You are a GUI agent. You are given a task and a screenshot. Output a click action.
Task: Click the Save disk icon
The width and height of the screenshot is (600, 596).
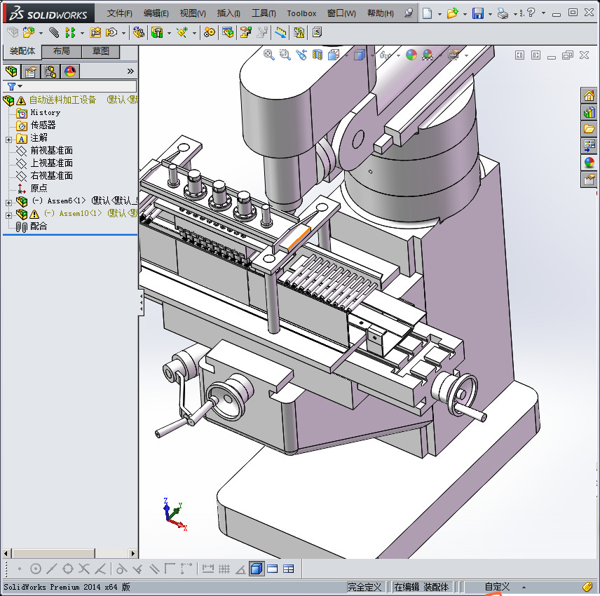click(x=477, y=13)
